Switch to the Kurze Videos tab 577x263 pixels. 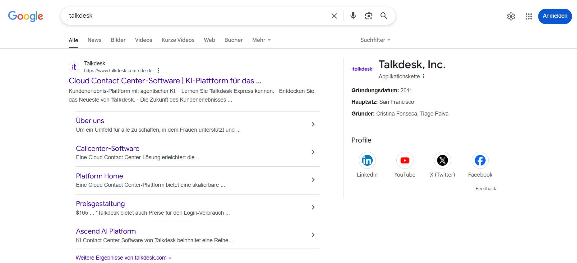tap(178, 40)
